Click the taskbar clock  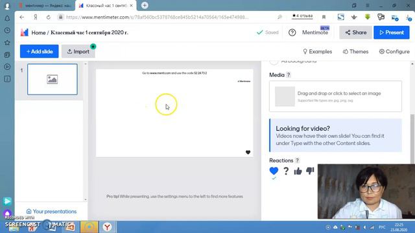[399, 227]
